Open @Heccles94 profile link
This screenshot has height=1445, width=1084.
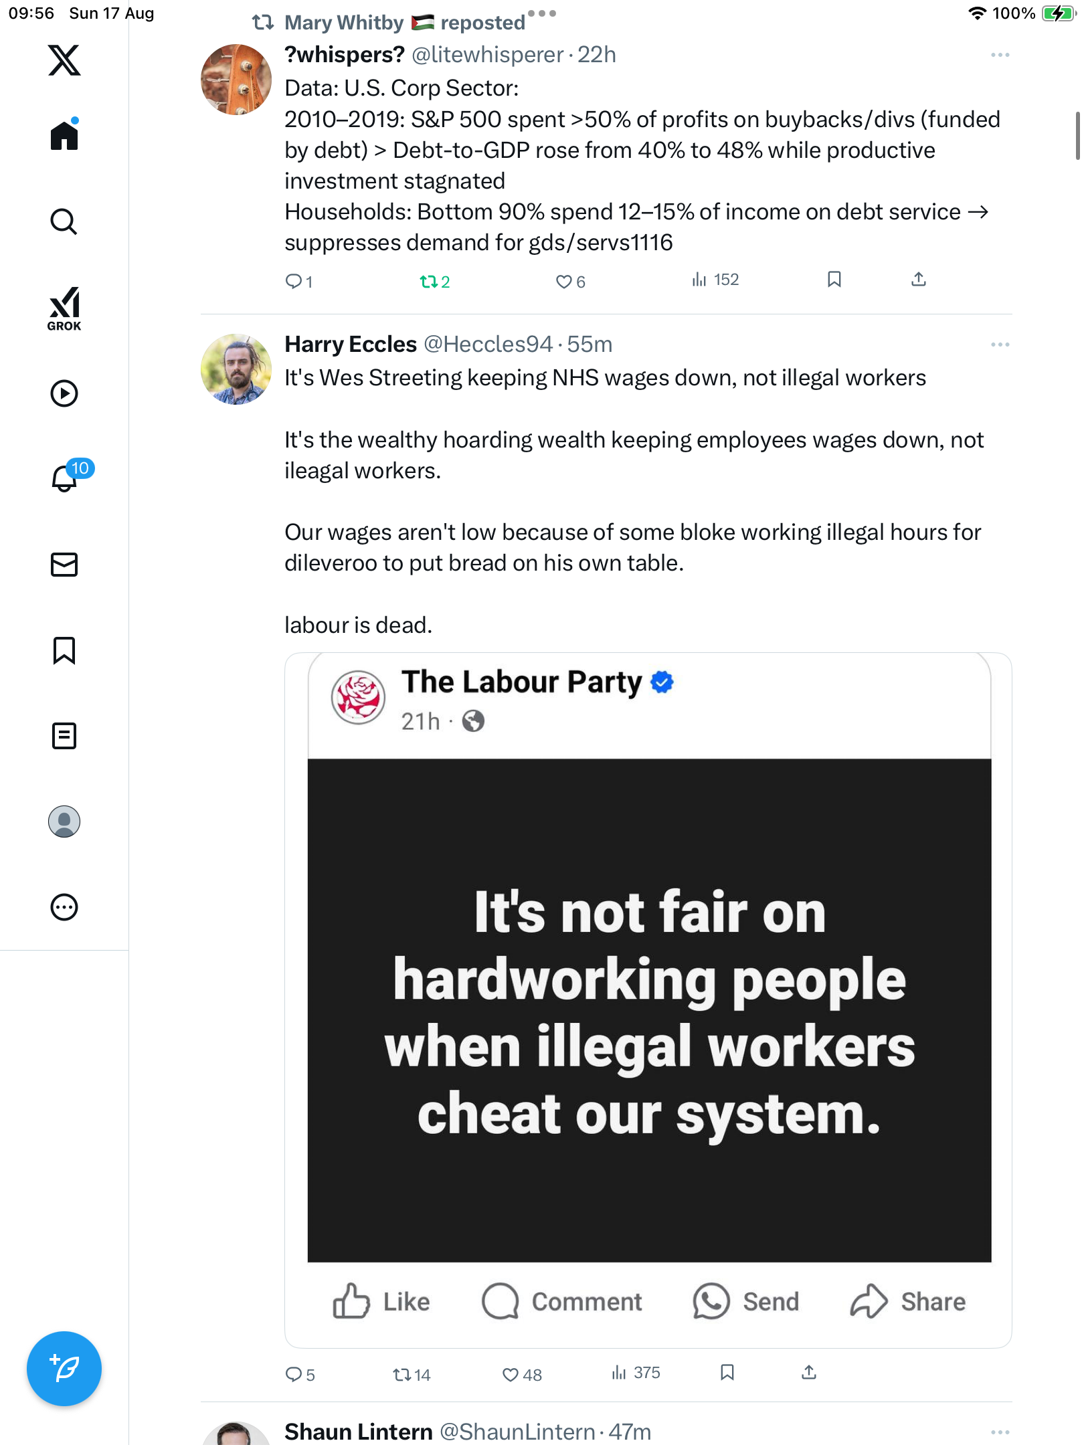pyautogui.click(x=488, y=344)
